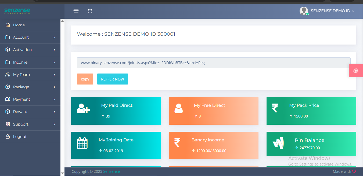Screen dimensions: 363x176
Task: Click the My Team people icon
Action: (x=8, y=75)
